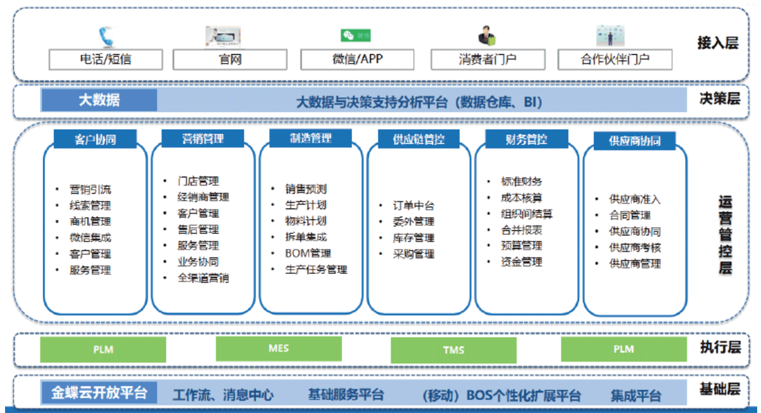Click the 业务协同 list item
The height and width of the screenshot is (413, 761).
pyautogui.click(x=198, y=262)
